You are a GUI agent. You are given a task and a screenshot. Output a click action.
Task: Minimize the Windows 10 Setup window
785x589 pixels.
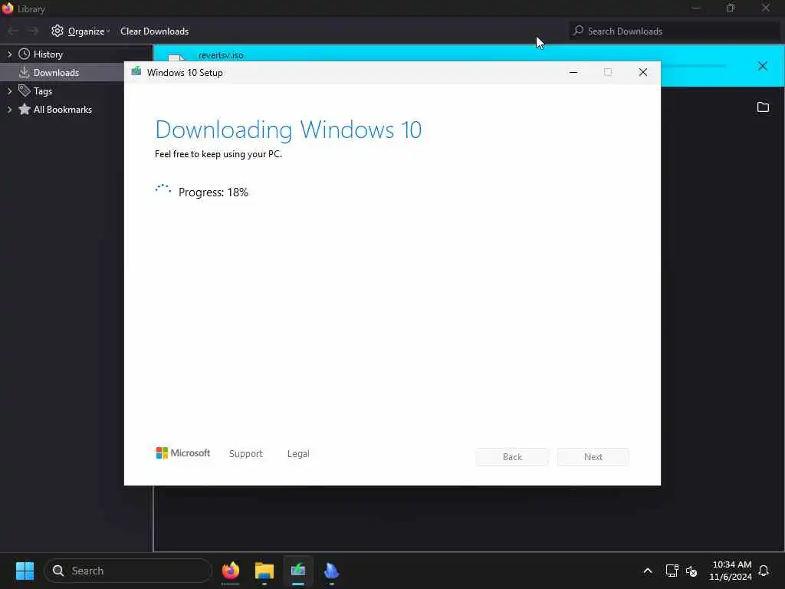point(573,73)
